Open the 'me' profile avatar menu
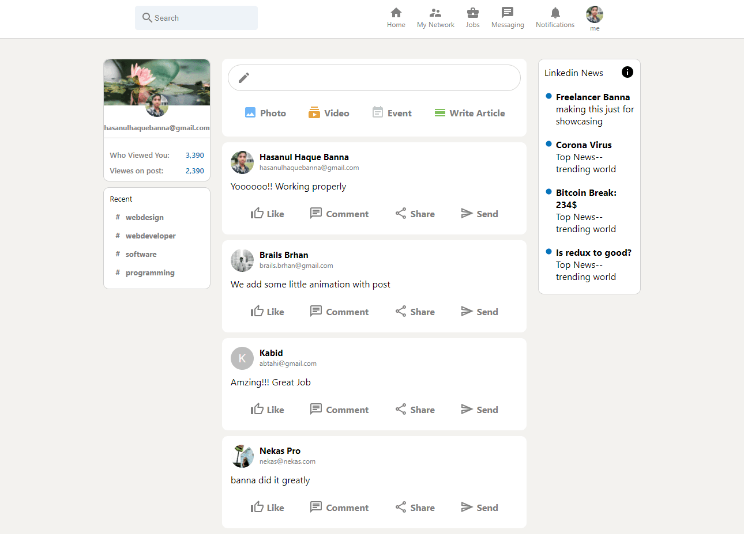Image resolution: width=744 pixels, height=534 pixels. coord(594,15)
